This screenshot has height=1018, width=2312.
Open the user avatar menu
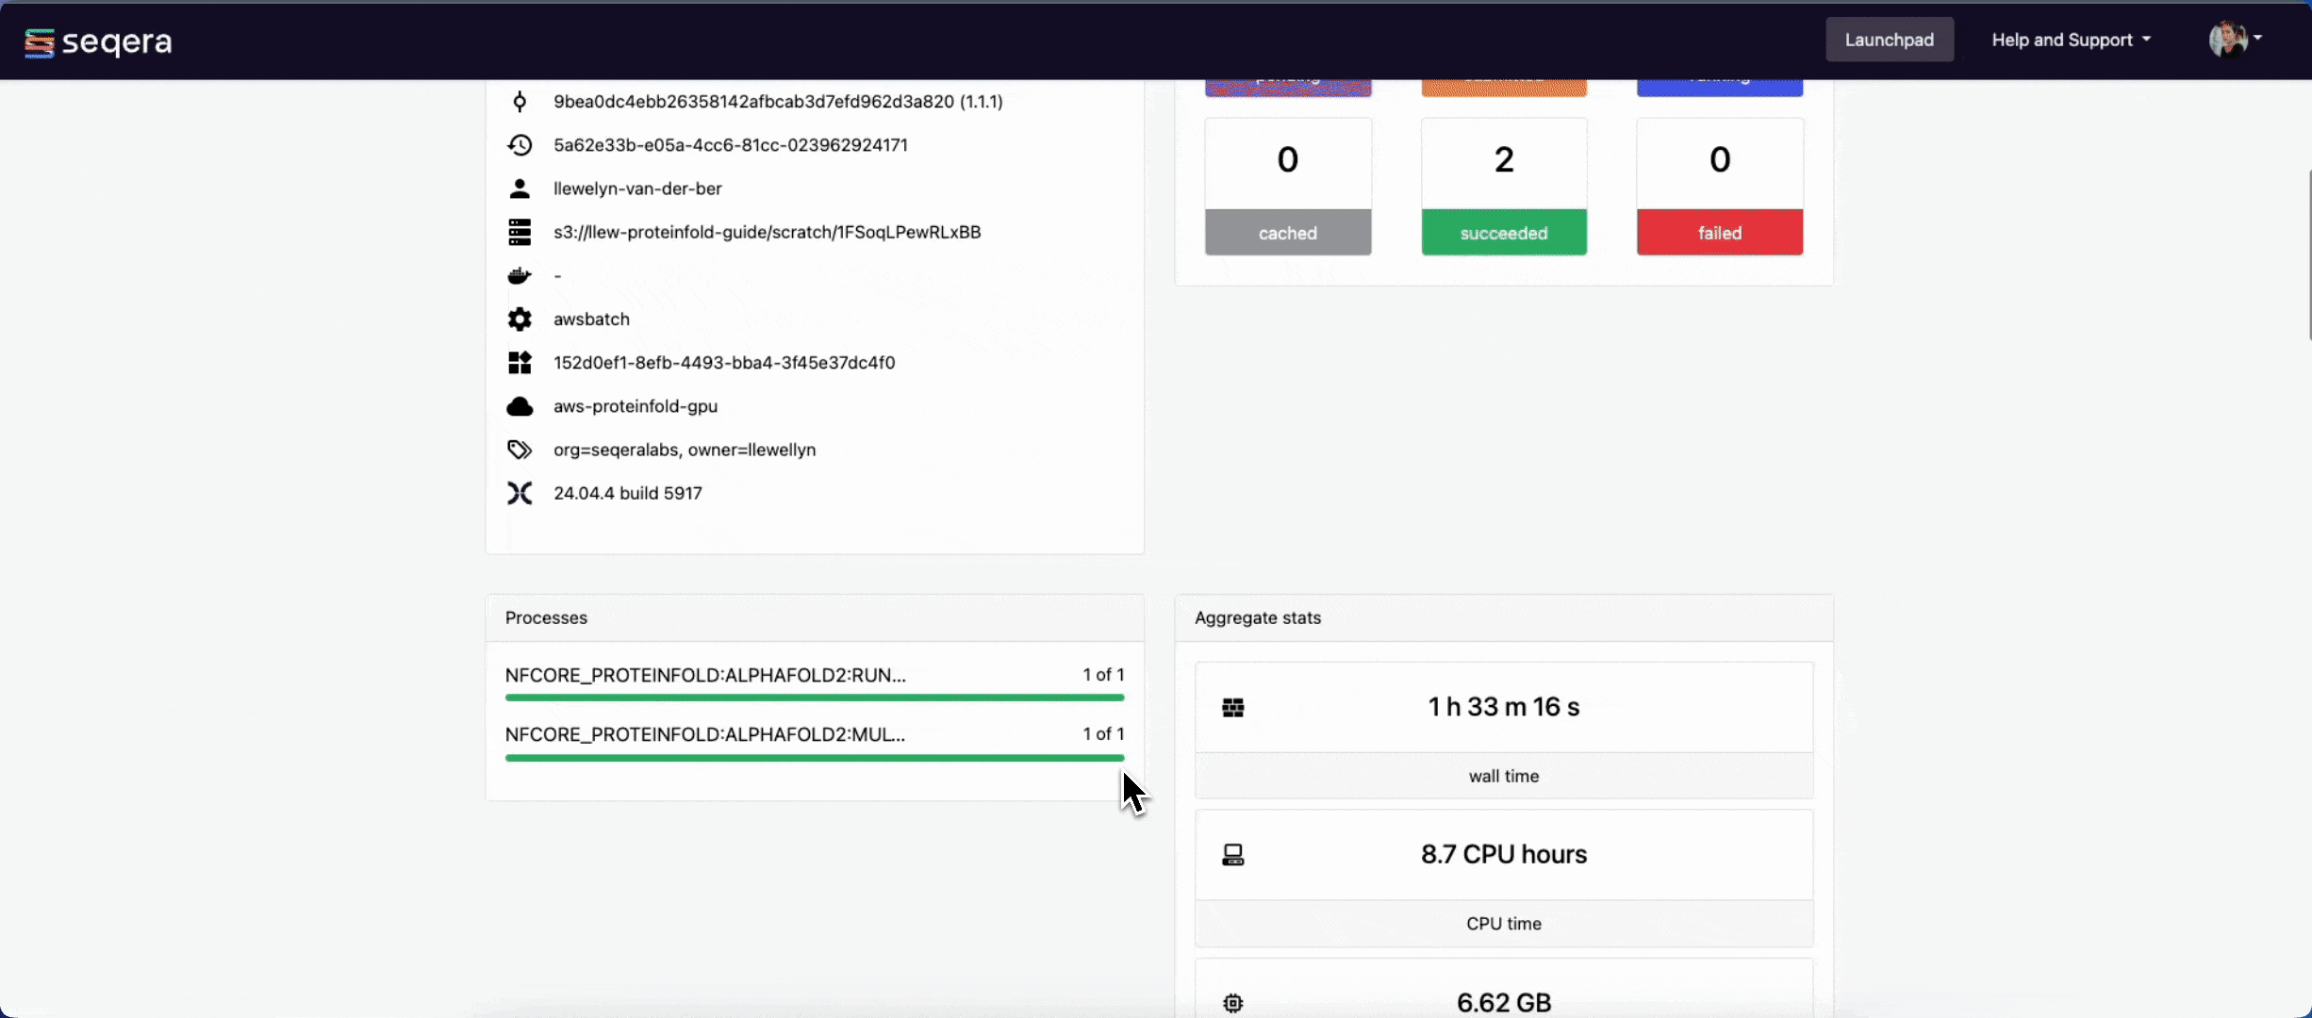pos(2233,39)
